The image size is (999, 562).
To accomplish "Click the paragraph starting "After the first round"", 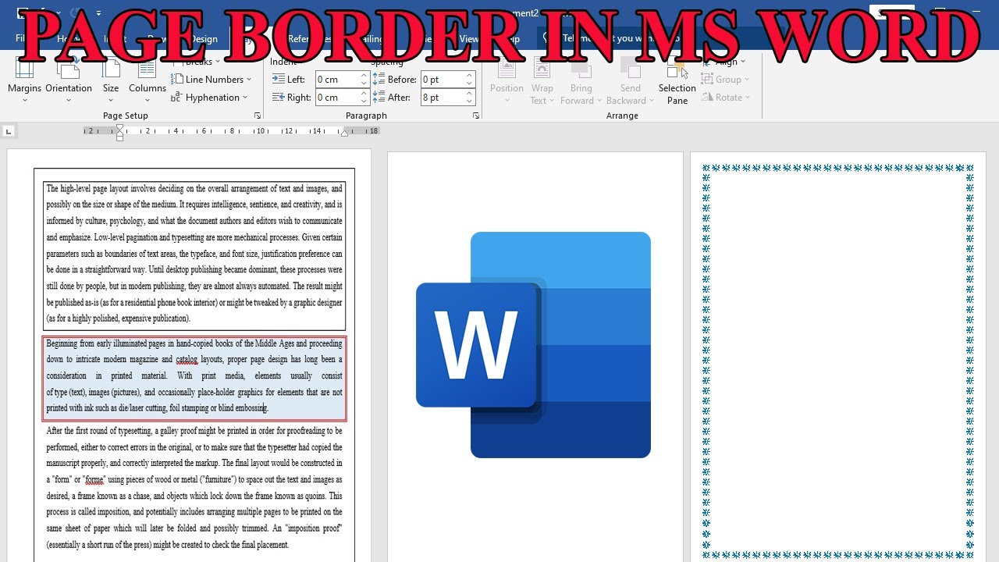I will pos(194,488).
